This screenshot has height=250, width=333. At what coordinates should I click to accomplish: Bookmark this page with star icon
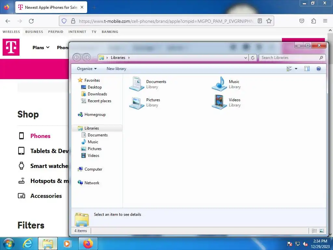[x=269, y=21]
